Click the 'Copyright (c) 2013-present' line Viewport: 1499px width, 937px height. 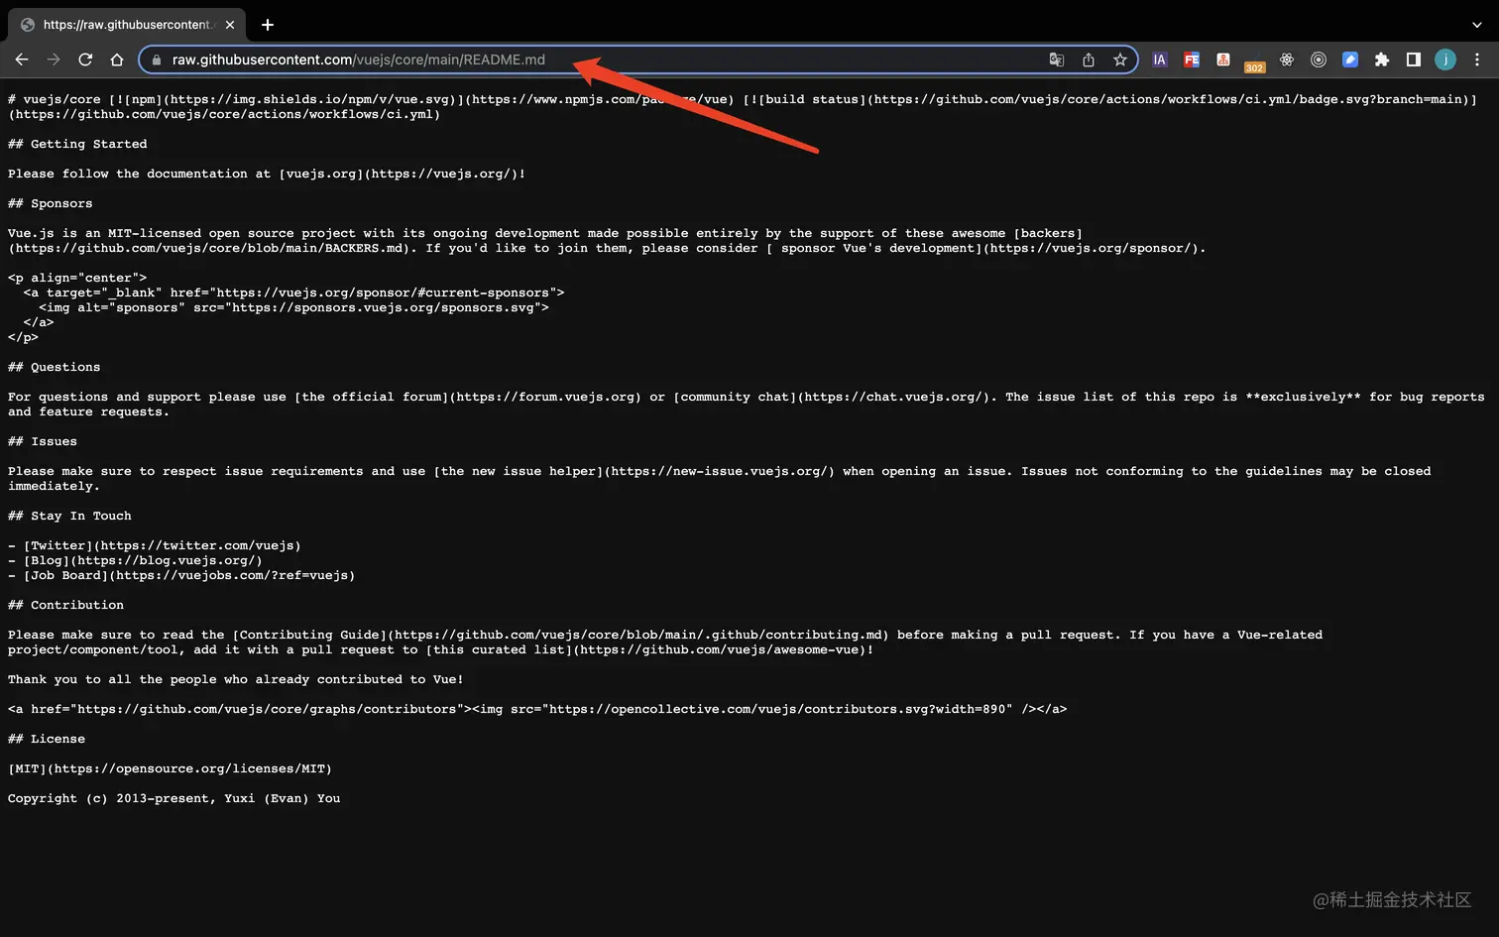(174, 798)
